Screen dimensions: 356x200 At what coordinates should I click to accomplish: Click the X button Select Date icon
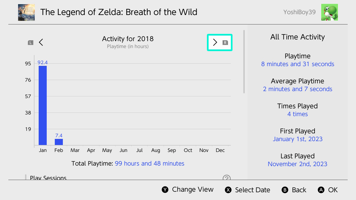click(x=228, y=190)
